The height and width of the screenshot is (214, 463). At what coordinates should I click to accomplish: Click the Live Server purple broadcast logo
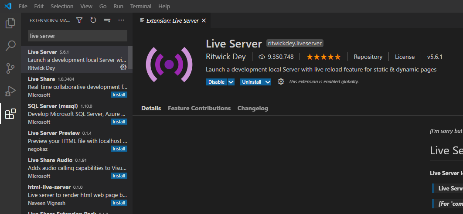click(169, 65)
